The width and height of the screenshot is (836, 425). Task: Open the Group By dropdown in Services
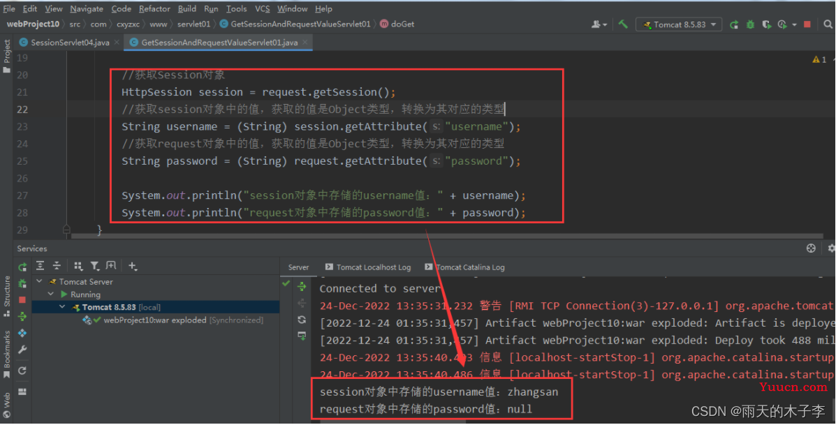78,266
